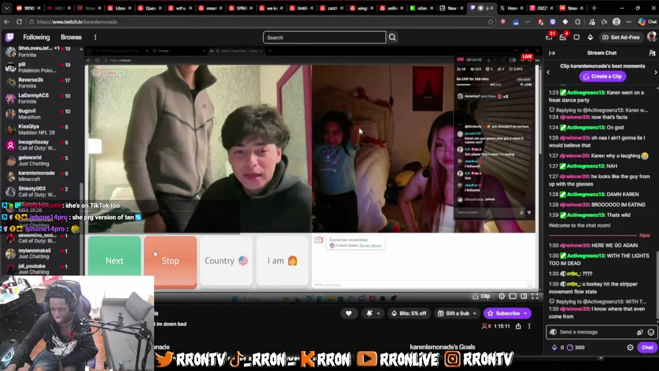Toggle fullscreen on the video player
Viewport: 659px width, 371px height.
pyautogui.click(x=534, y=296)
